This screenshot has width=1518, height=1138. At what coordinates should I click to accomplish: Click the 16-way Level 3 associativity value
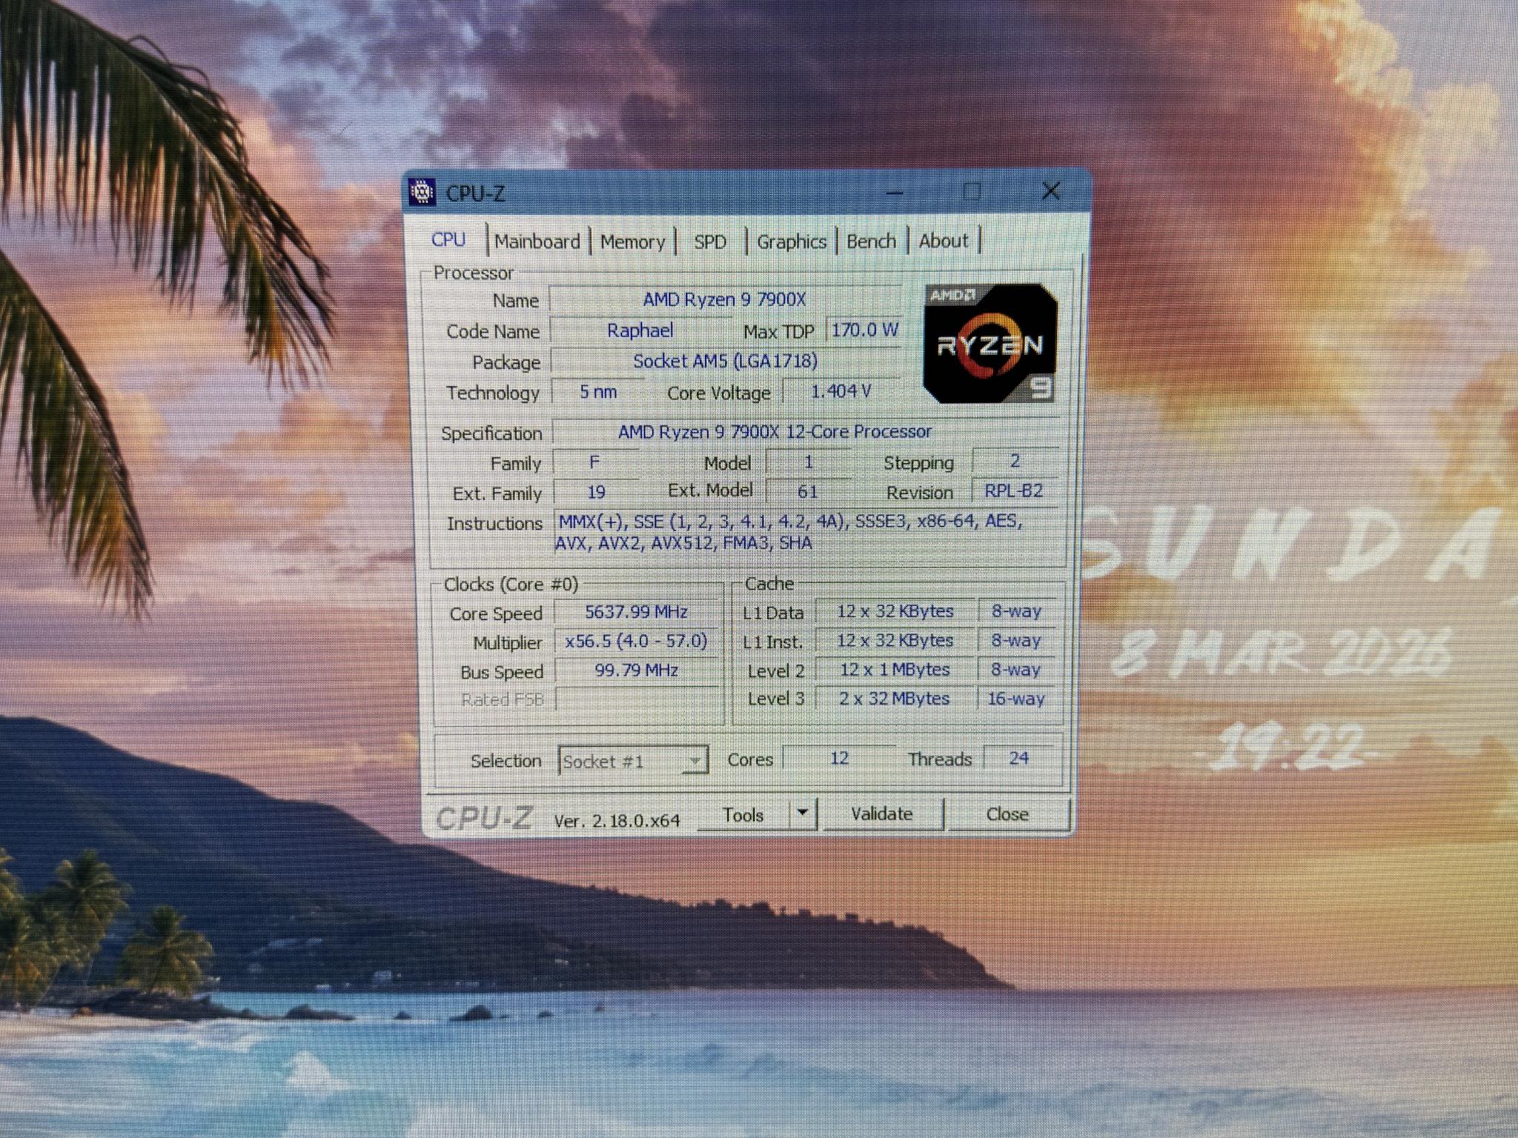pyautogui.click(x=1016, y=699)
